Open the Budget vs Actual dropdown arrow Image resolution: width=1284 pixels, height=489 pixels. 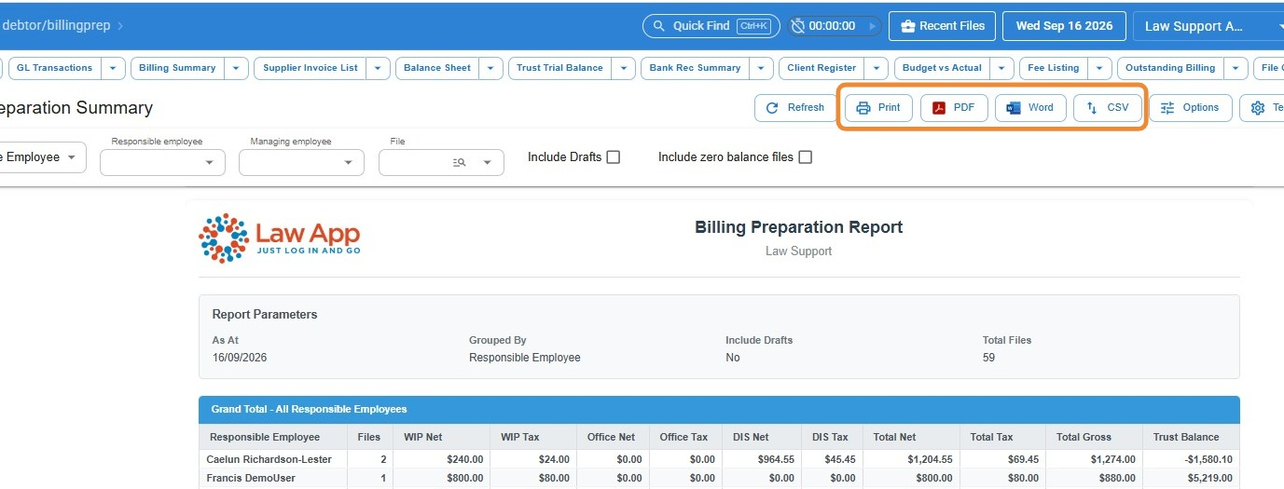coord(1002,68)
